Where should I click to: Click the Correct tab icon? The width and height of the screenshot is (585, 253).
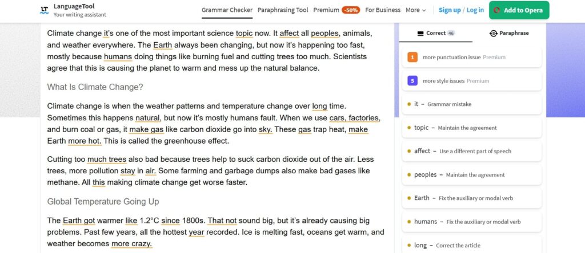click(420, 33)
